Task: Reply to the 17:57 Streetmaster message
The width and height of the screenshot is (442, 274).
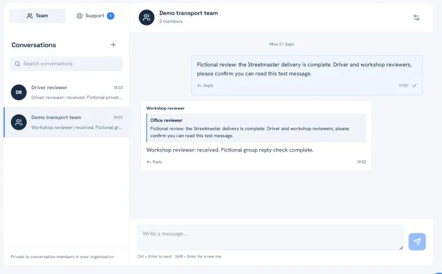Action: [x=205, y=85]
